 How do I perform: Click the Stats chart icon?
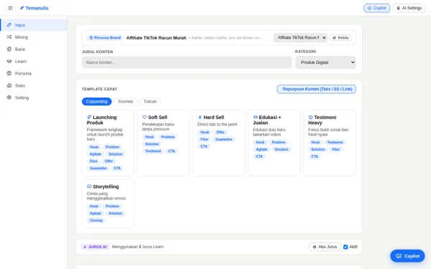click(x=9, y=85)
